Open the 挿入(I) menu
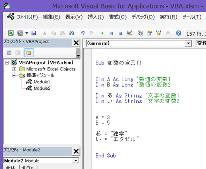 pyautogui.click(x=96, y=17)
